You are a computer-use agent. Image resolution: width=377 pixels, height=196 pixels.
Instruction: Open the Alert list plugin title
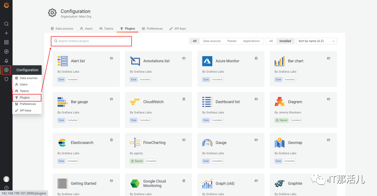click(x=78, y=61)
